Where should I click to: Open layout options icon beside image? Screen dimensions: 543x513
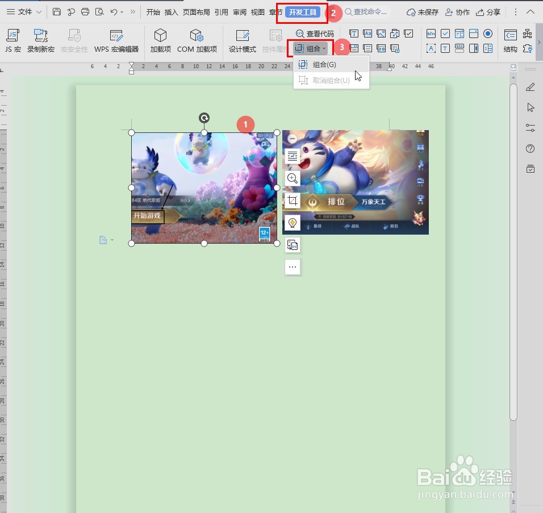coord(293,156)
